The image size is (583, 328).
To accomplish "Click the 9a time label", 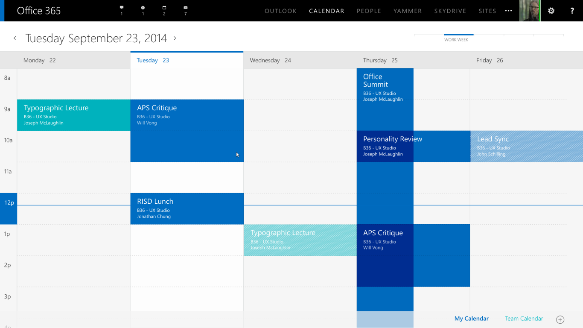I will (x=7, y=109).
